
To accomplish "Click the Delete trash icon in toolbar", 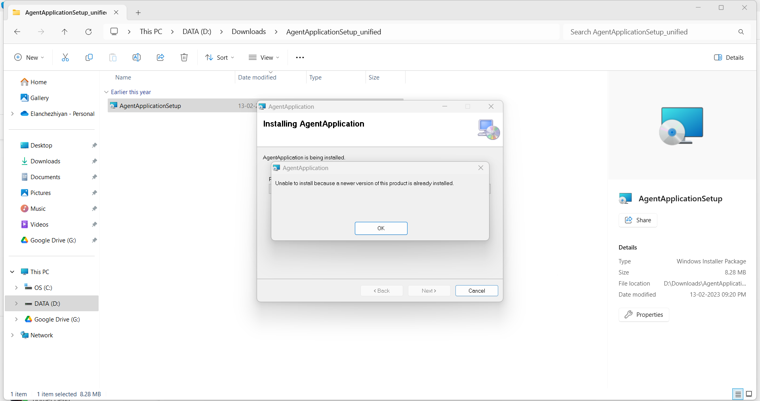I will (x=184, y=57).
